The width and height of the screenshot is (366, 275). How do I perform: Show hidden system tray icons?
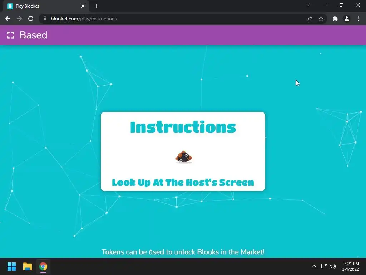314,266
